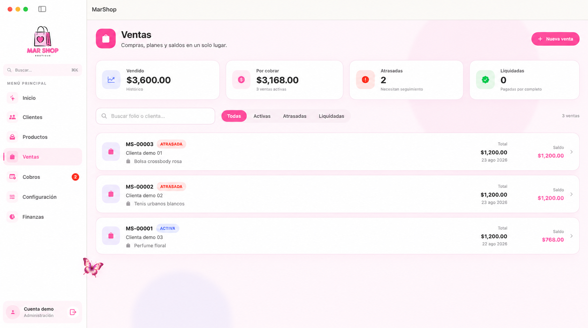Click the Inicio sparkle icon
The height and width of the screenshot is (328, 588).
12,98
